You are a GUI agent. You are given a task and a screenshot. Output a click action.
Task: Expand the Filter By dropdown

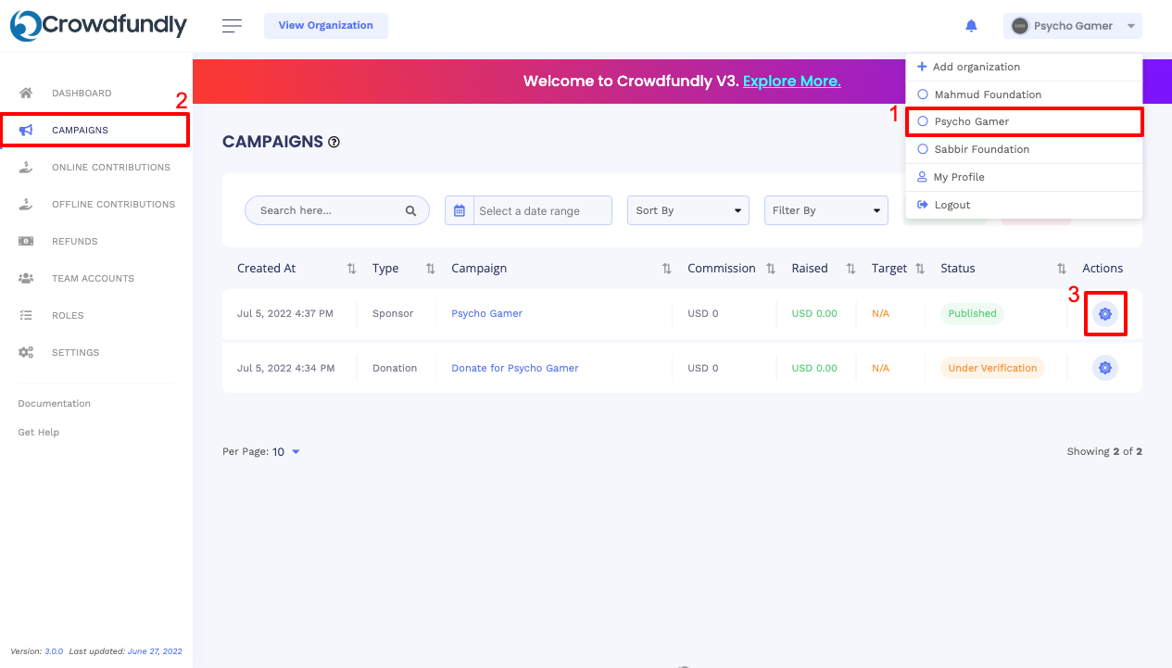[x=825, y=210]
